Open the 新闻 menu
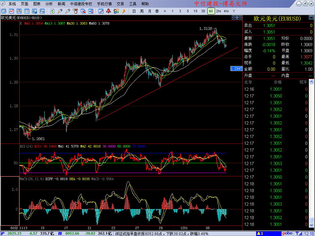Viewport: 315px width, 236px height. click(x=61, y=4)
